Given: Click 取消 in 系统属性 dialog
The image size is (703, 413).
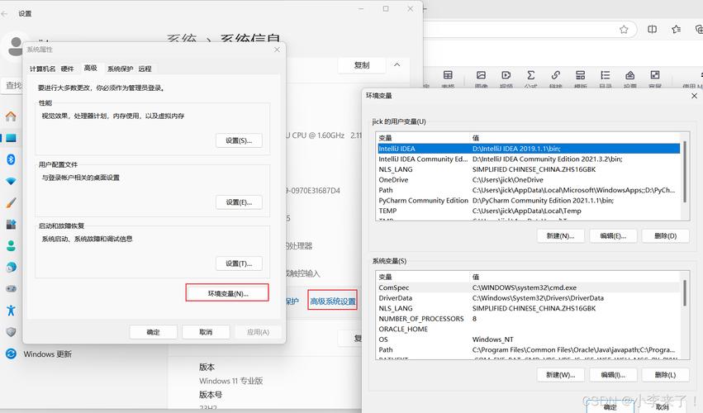Looking at the screenshot, I should (206, 332).
